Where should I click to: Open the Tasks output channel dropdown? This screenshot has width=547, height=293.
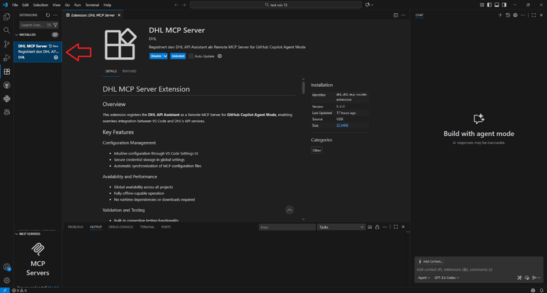pyautogui.click(x=341, y=227)
